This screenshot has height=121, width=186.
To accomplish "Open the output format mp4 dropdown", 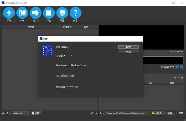I will (21, 113).
